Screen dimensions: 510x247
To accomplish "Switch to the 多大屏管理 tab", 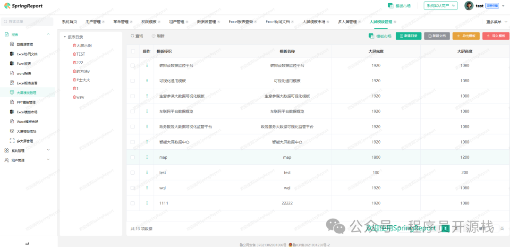I will 348,22.
